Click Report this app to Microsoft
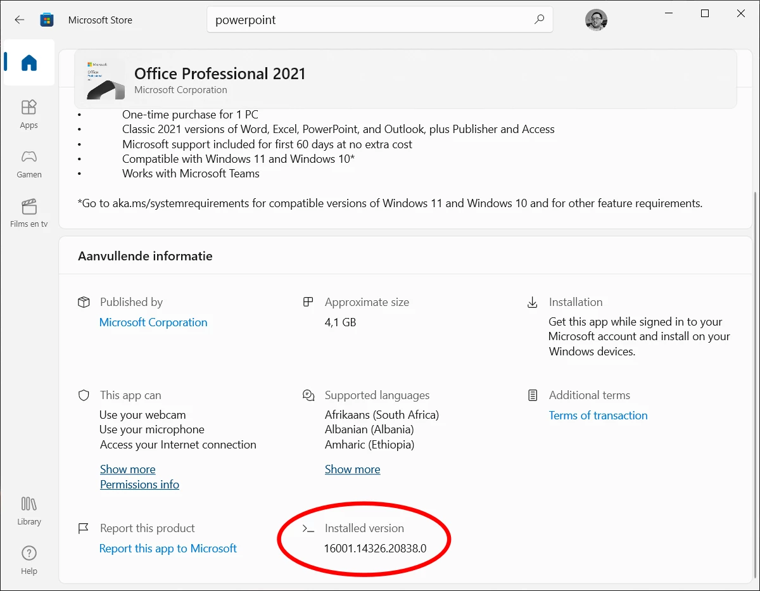This screenshot has height=591, width=760. pos(168,549)
